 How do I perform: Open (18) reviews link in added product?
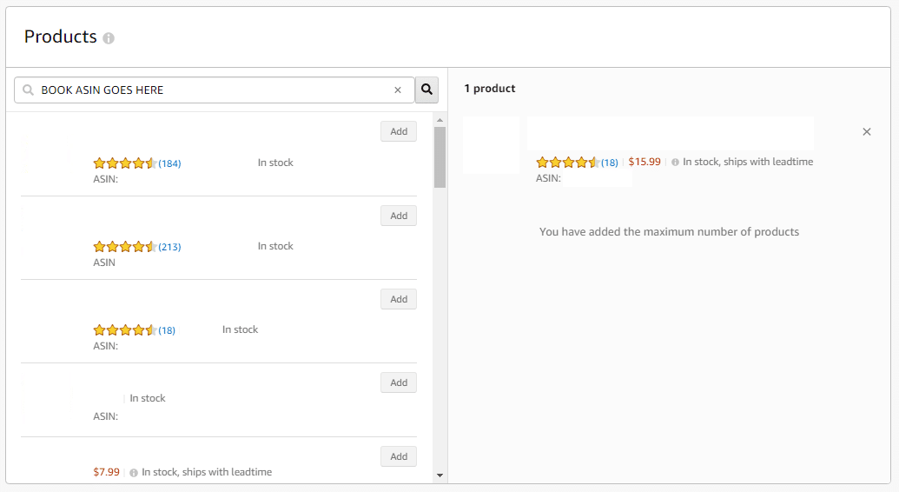610,163
